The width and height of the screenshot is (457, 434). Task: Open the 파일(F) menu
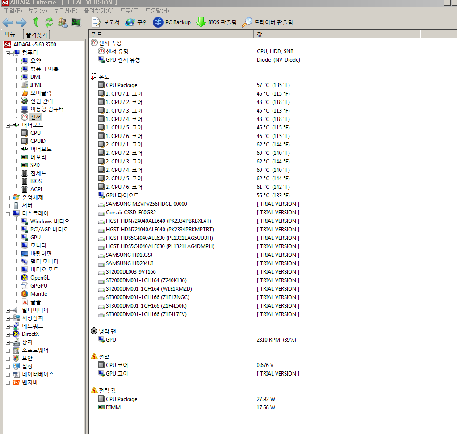point(13,11)
